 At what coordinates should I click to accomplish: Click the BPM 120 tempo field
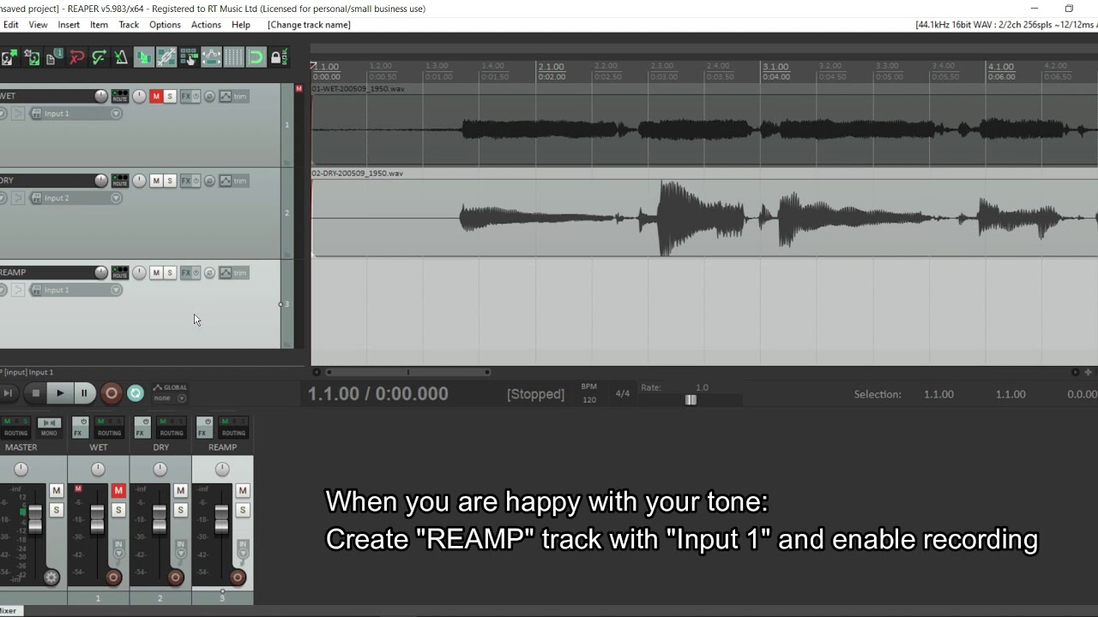[589, 400]
